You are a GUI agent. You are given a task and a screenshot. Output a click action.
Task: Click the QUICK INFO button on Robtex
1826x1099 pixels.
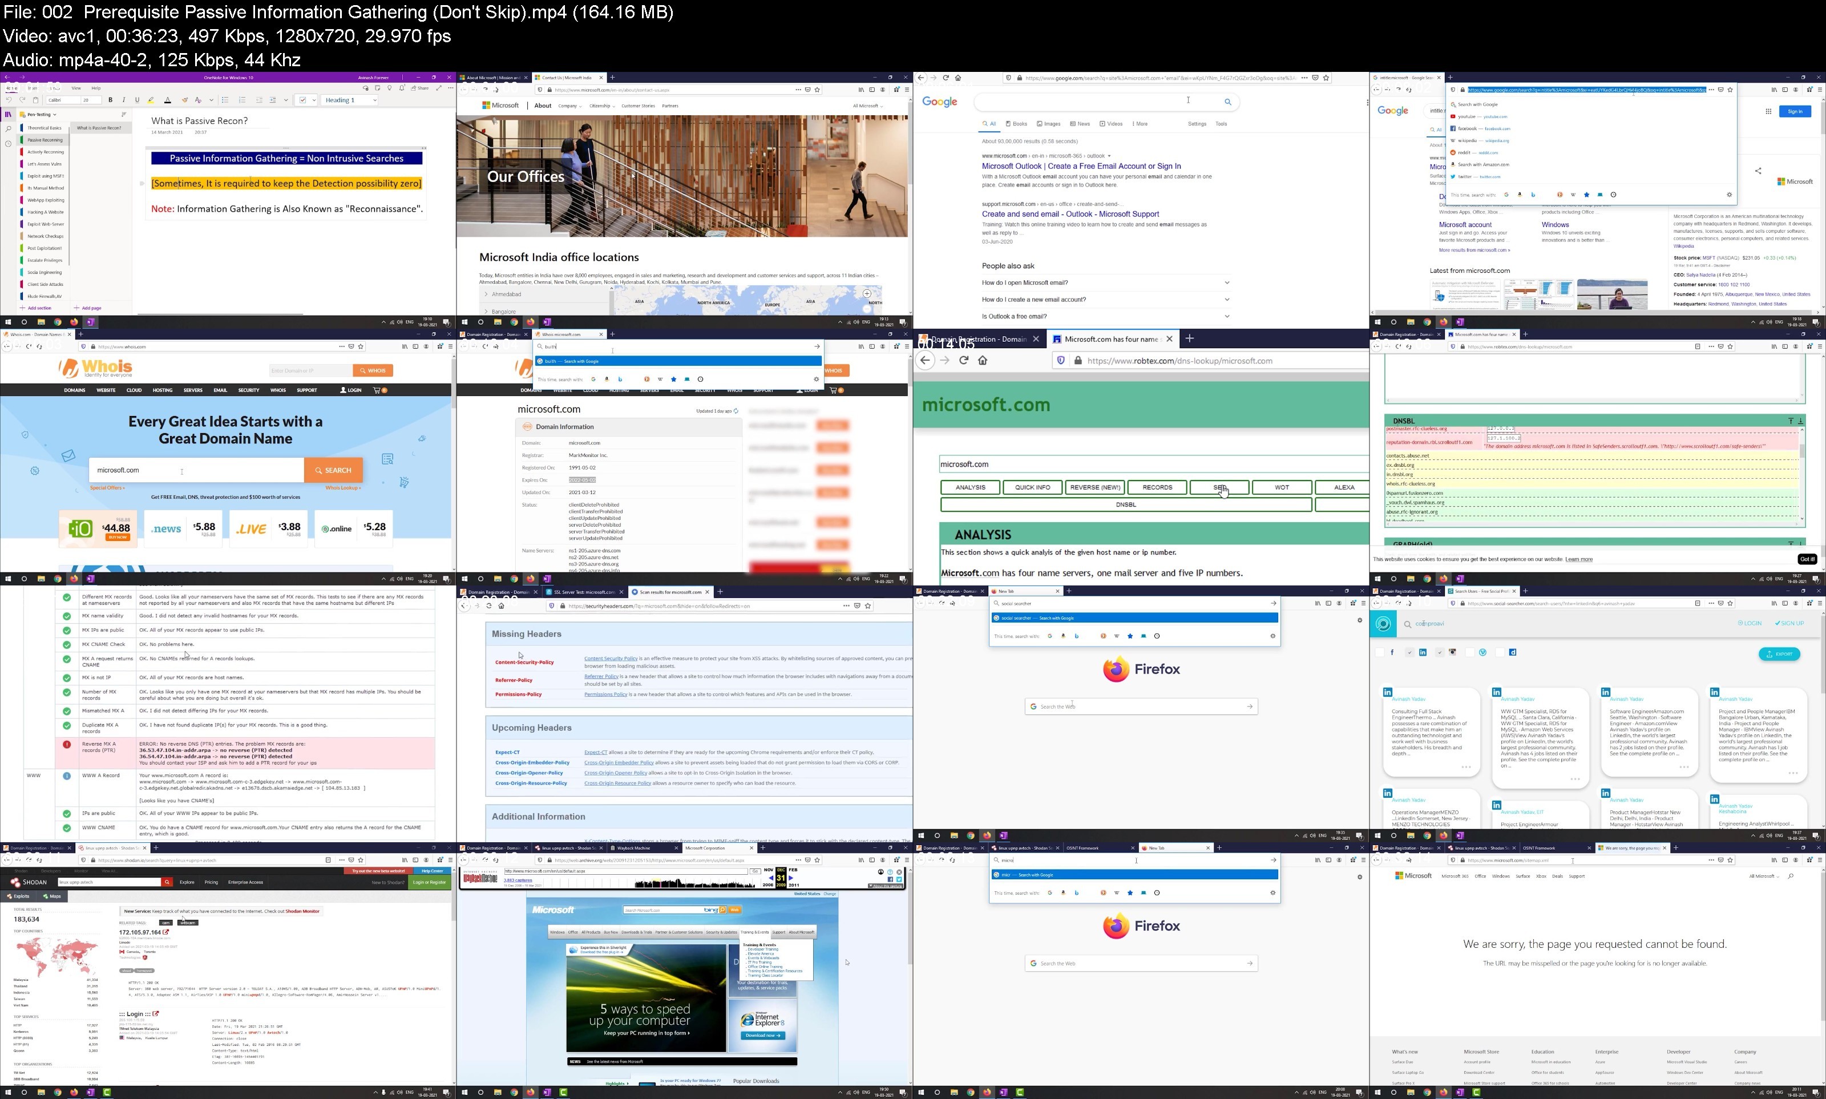(x=1032, y=487)
